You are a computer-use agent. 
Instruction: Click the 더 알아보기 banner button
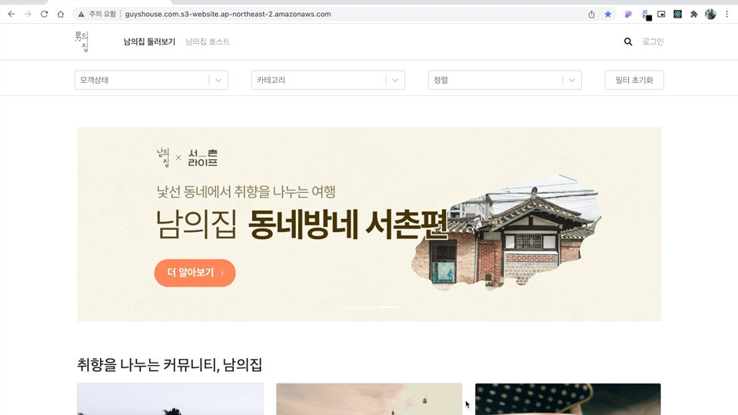click(194, 273)
